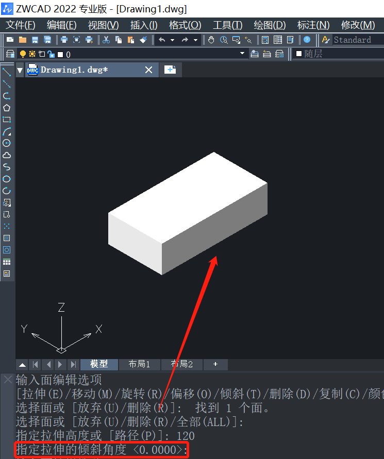Open the 文件(F) menu
Viewport: 384px width, 459px height.
click(x=21, y=25)
